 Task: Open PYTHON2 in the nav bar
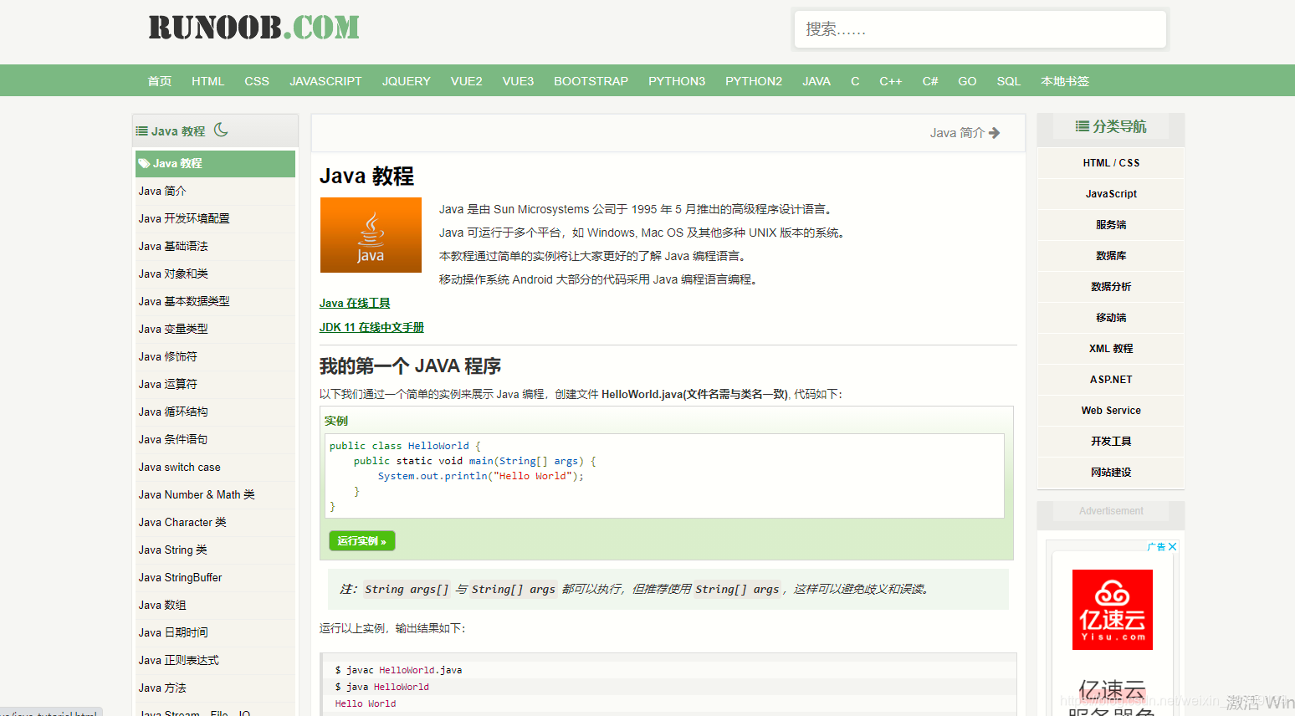tap(754, 81)
